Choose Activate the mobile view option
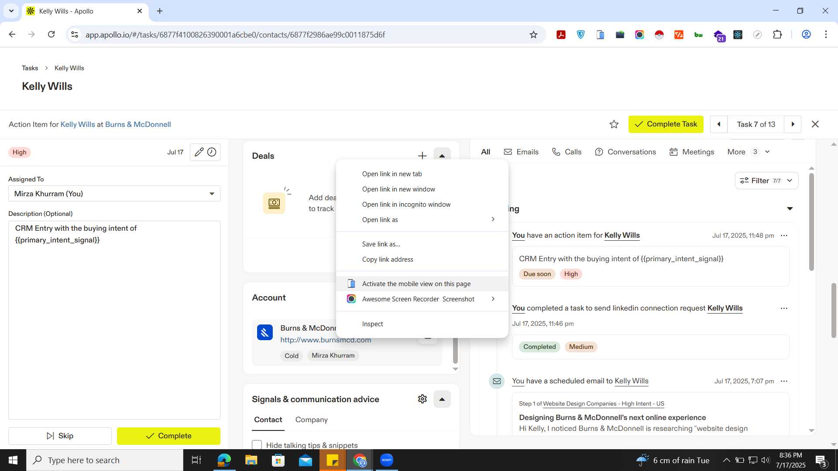Screen dimensions: 838x471 coord(422,283)
